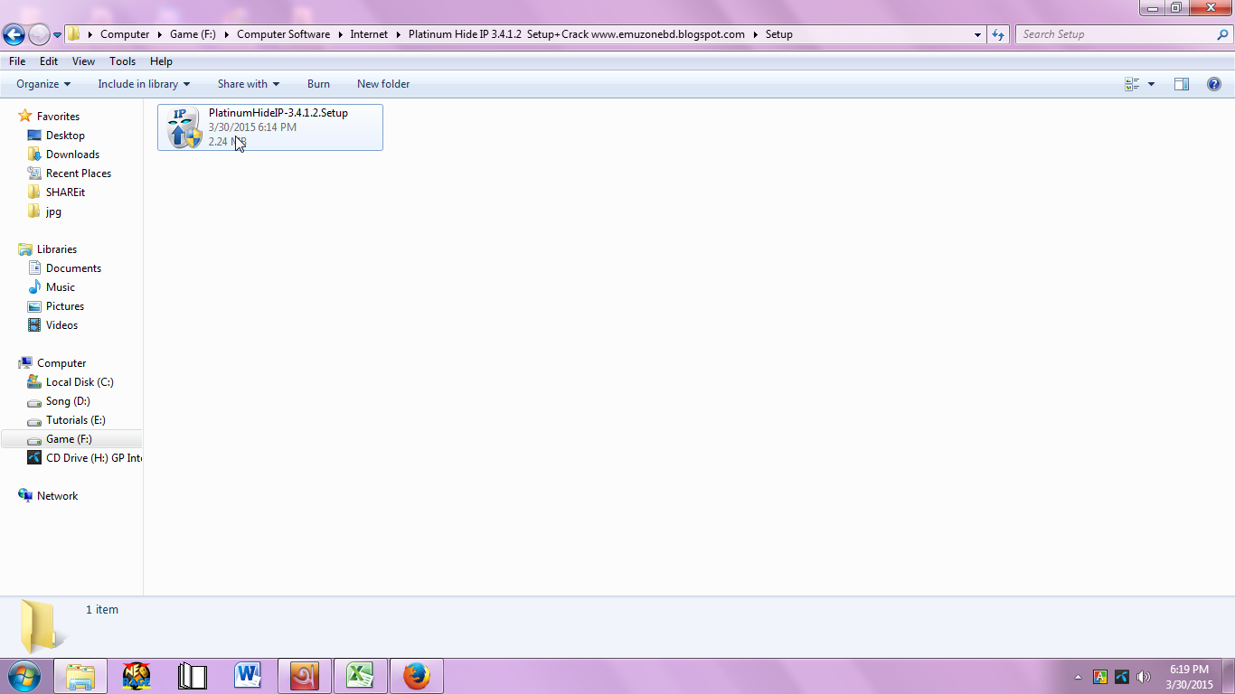Click the Burn button
The width and height of the screenshot is (1235, 694).
point(318,84)
